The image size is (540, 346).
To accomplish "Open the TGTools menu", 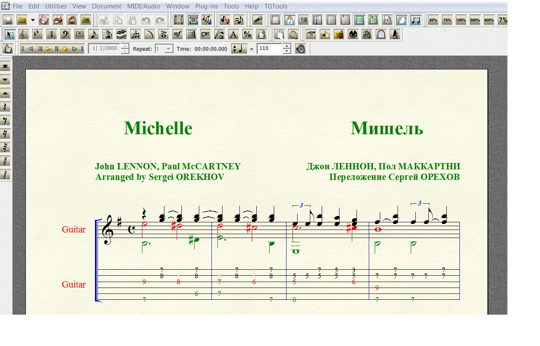I will [x=276, y=6].
